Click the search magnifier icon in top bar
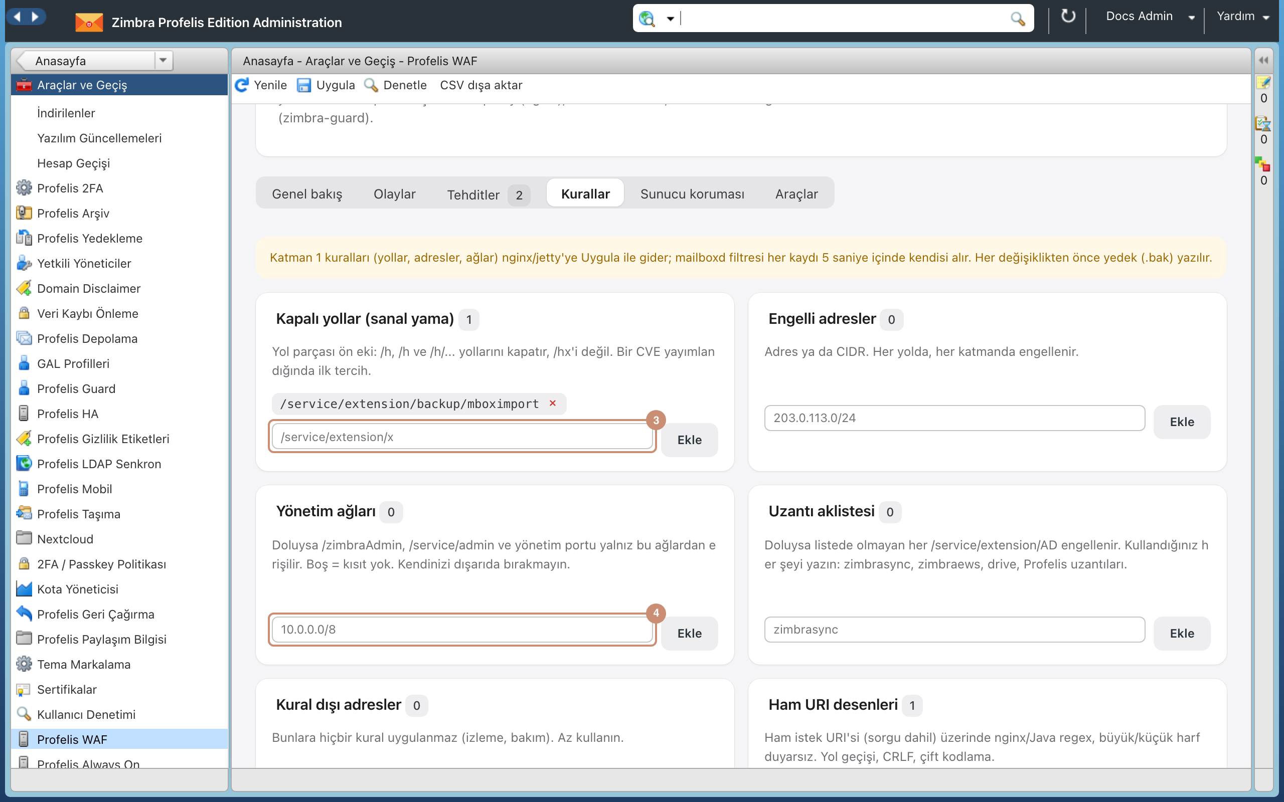 1017,19
